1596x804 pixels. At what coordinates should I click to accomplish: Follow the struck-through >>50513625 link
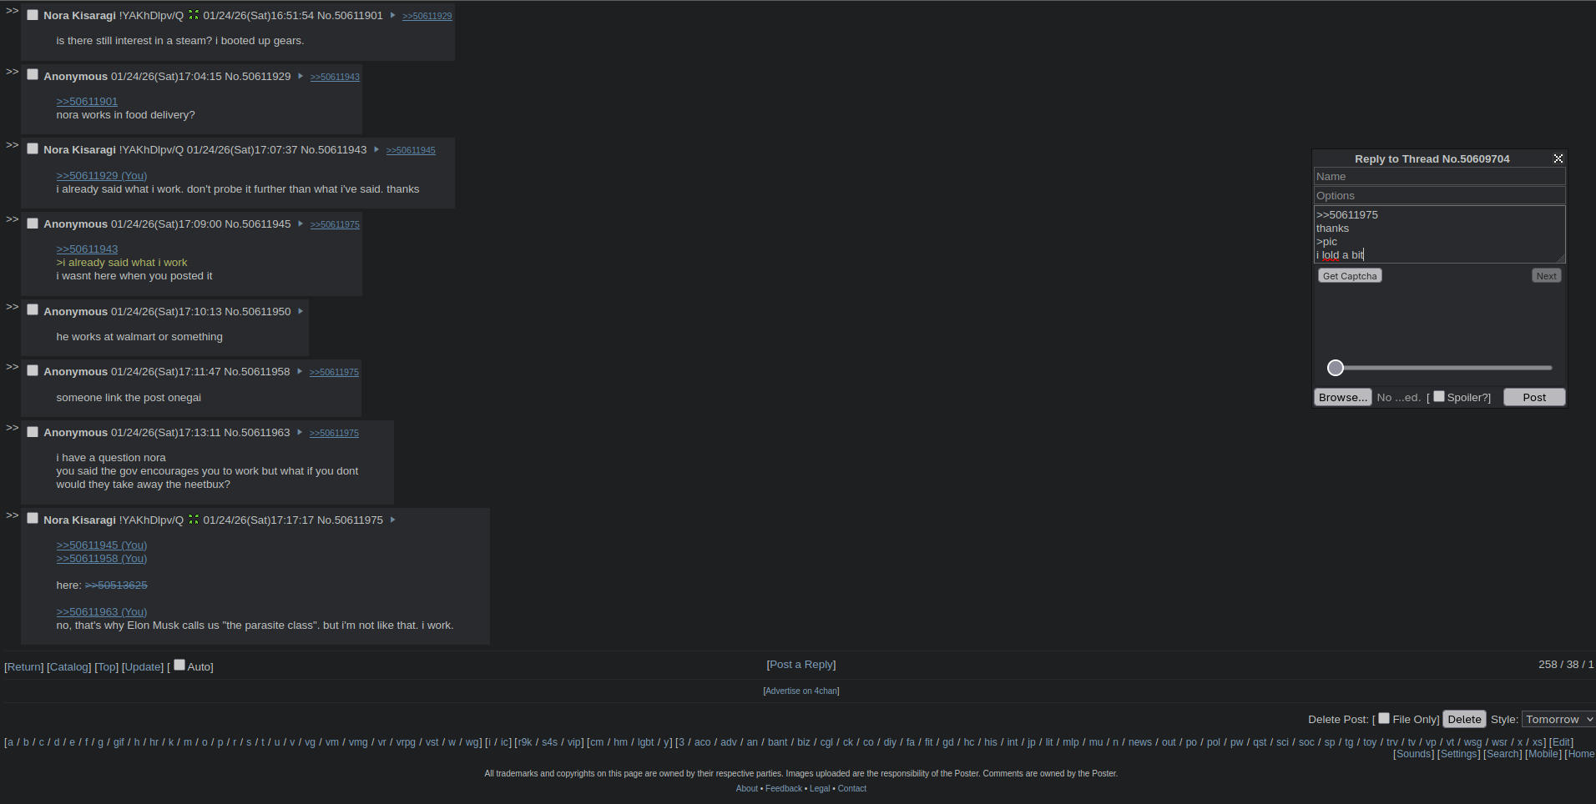point(116,585)
